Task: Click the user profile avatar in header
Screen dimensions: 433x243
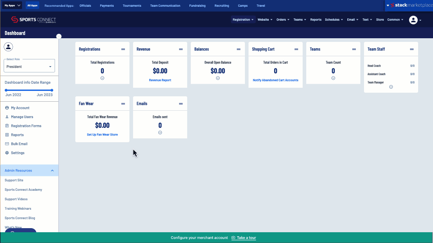Action: point(413,20)
